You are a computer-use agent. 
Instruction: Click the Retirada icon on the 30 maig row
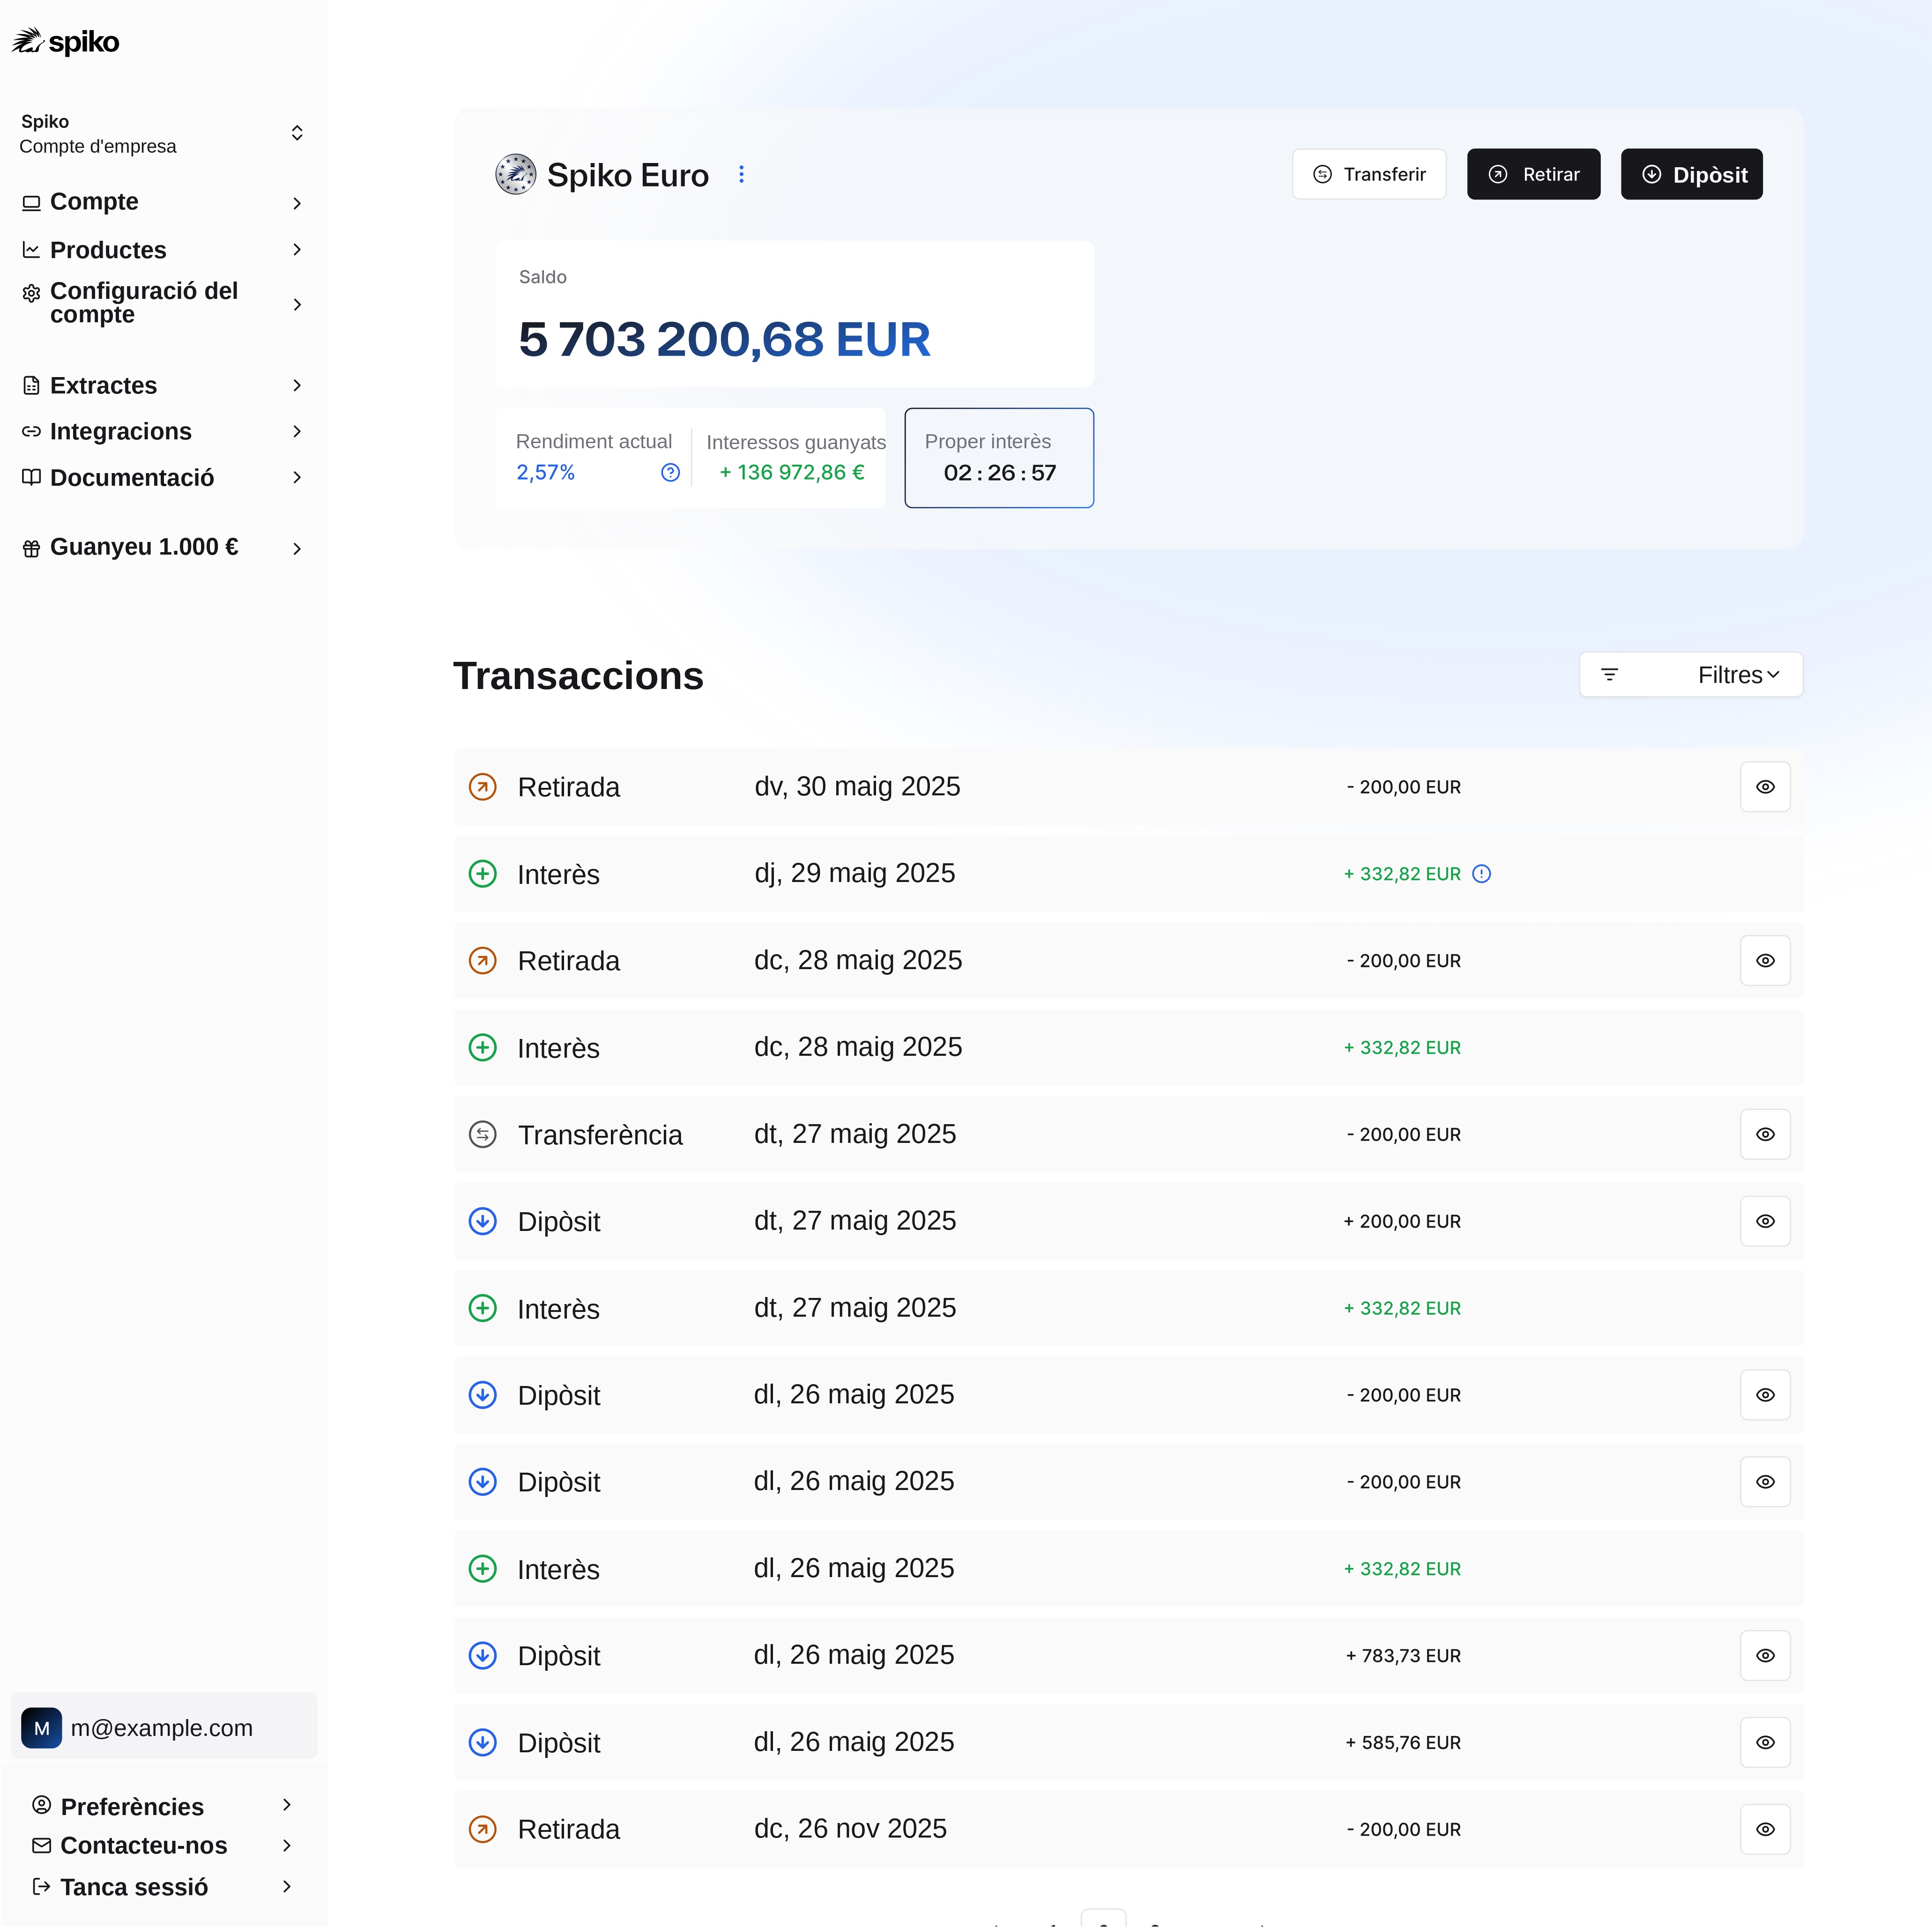tap(483, 787)
